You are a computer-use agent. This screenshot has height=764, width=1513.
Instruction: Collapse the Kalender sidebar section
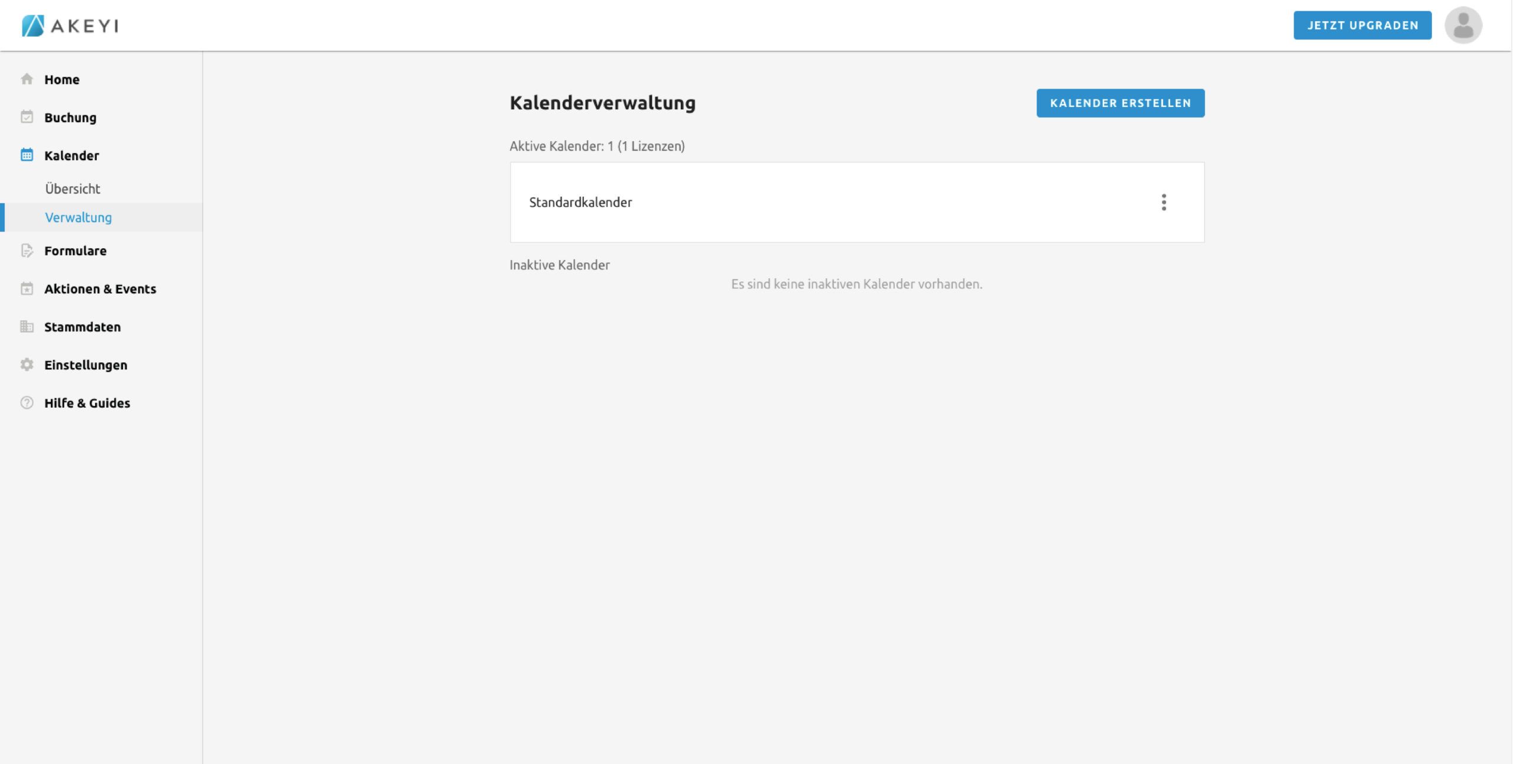click(x=72, y=155)
